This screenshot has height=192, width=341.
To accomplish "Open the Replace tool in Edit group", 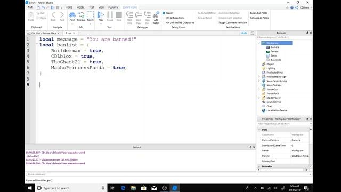I will [x=81, y=17].
